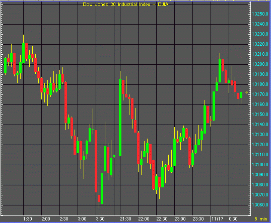Click the yellow current-price arrow marker
The width and height of the screenshot is (271, 223).
[246, 92]
